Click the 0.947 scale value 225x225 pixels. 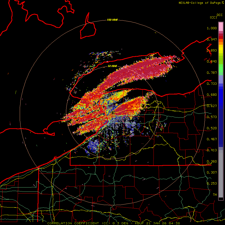tap(212, 39)
